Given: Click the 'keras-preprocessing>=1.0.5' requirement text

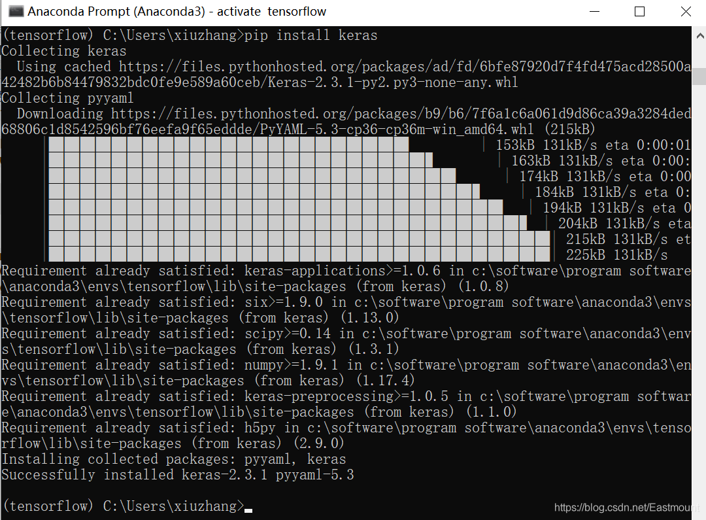Looking at the screenshot, I should pos(346,396).
